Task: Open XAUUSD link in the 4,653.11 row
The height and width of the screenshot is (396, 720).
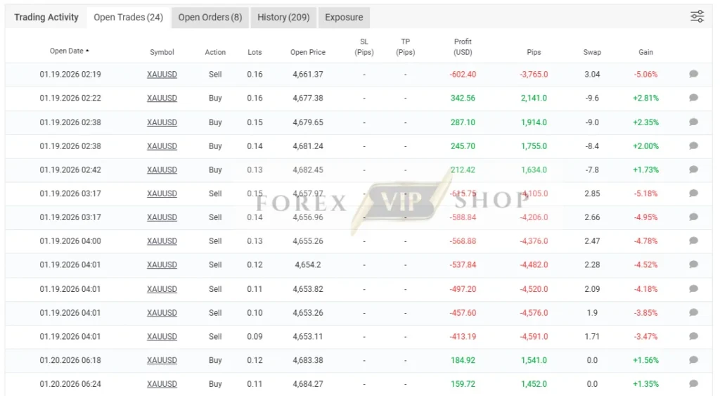Action: pos(162,337)
